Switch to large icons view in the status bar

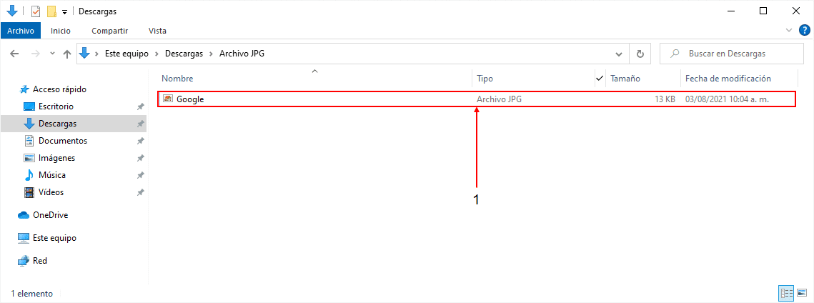click(x=802, y=293)
